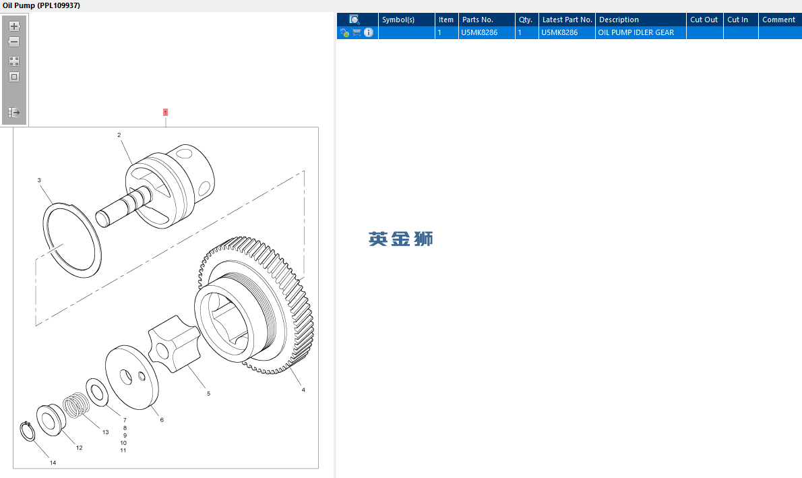Click the four-squares grid view icon
Screen dimensions: 802x478
(14, 61)
